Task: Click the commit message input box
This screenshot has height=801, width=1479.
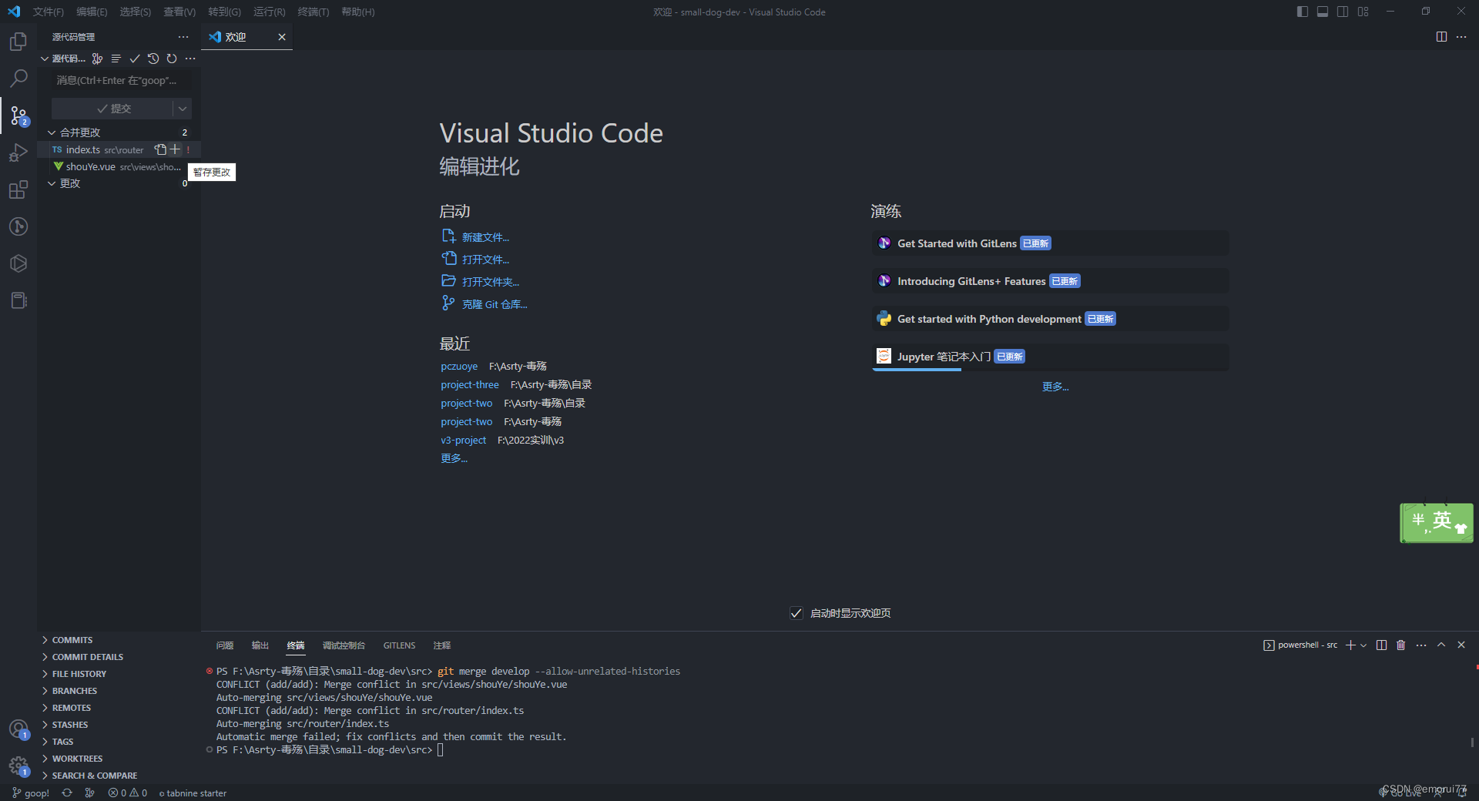Action: [x=122, y=80]
